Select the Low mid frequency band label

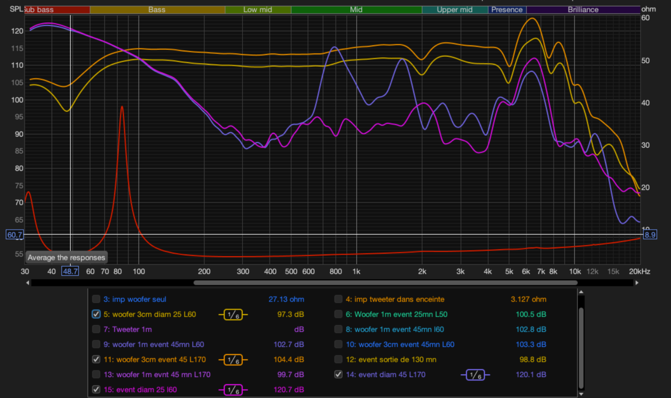(x=257, y=10)
